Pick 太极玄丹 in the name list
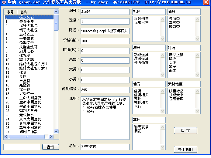 [26, 94]
